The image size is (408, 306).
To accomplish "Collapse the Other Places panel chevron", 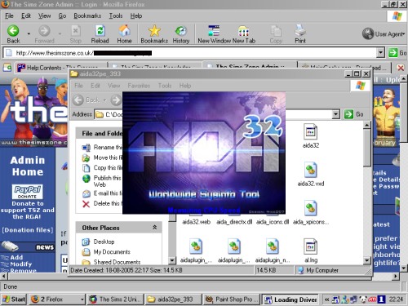I will click(154, 228).
